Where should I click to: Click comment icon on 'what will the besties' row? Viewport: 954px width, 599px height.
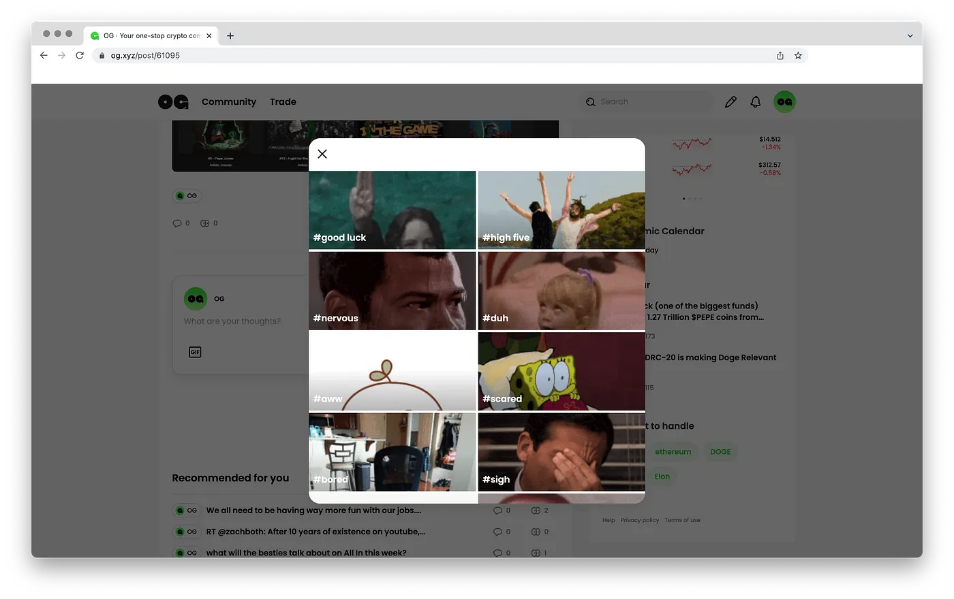[x=497, y=553]
